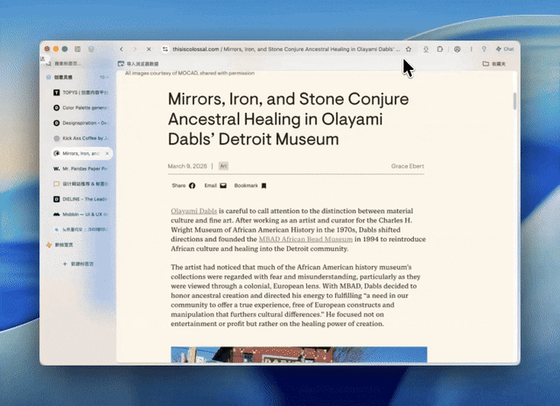Viewport: 560px width, 406px height.
Task: Open the extensions puzzle icon
Action: pos(439,49)
